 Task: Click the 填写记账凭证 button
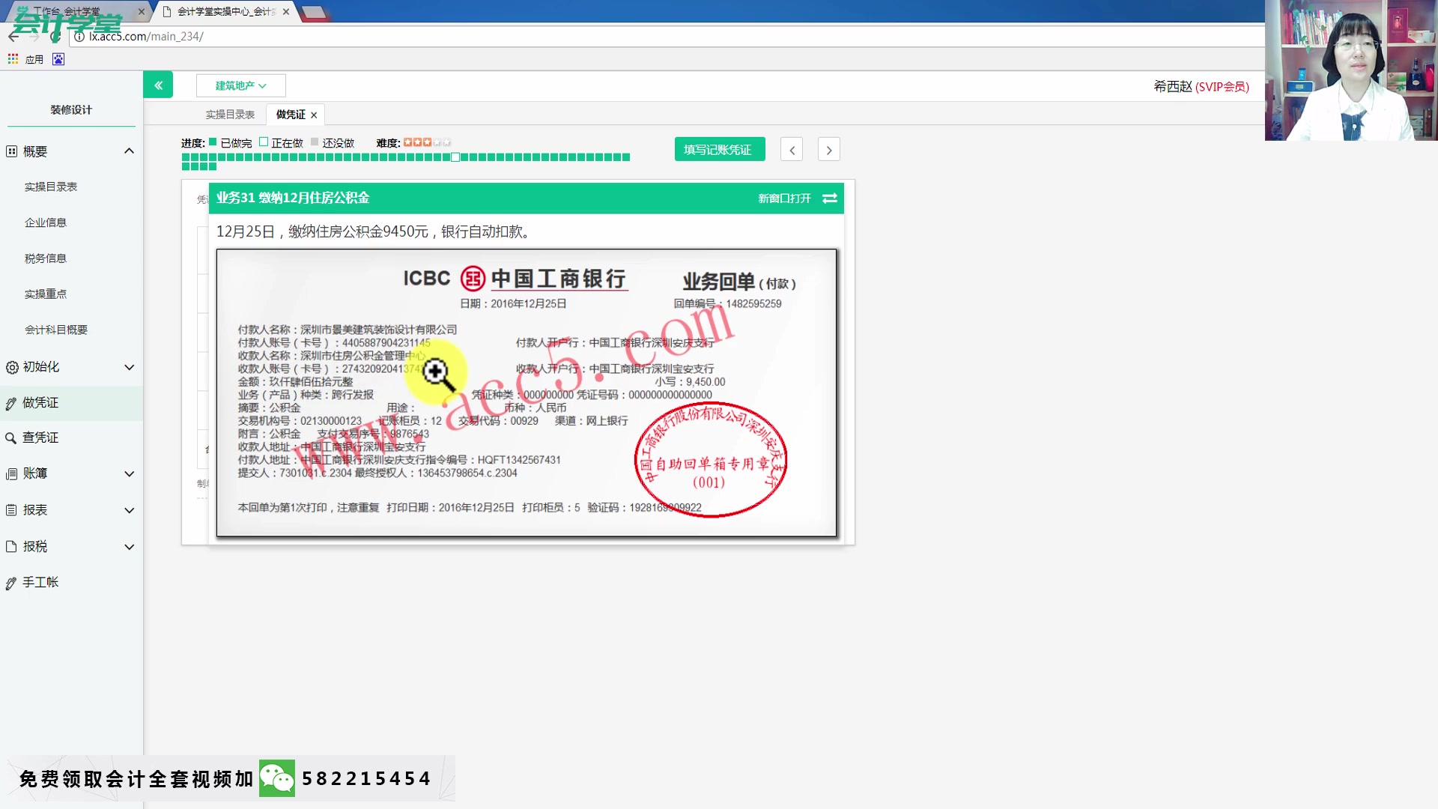click(719, 150)
